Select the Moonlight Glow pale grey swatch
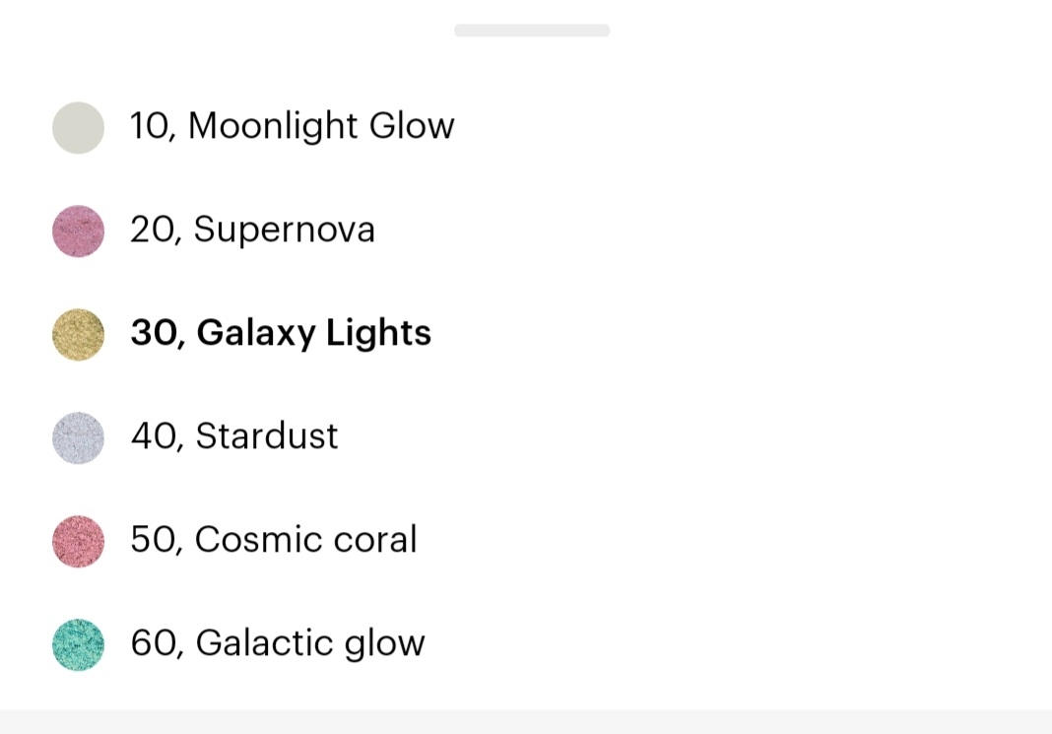Image resolution: width=1052 pixels, height=734 pixels. pos(79,127)
